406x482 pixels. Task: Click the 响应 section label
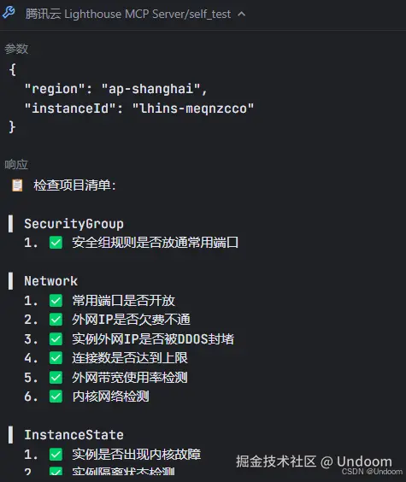[x=16, y=164]
